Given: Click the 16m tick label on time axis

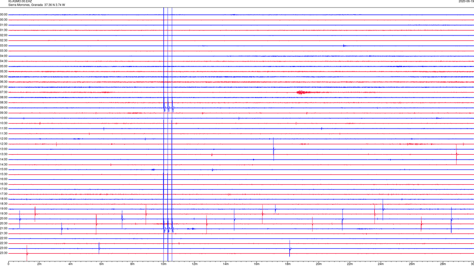Looking at the screenshot, I should click(257, 264).
